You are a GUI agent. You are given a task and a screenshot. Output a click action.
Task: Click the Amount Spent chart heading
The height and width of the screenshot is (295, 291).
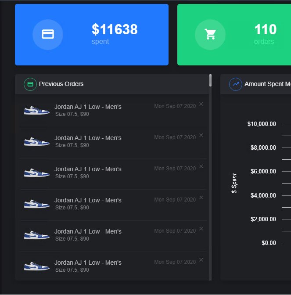(x=268, y=84)
